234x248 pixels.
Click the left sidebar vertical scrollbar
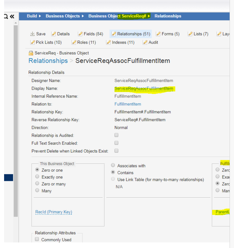tap(16, 121)
